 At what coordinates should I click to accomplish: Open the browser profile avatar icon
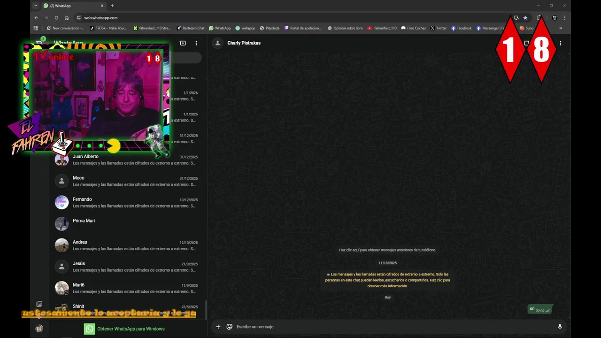[555, 18]
